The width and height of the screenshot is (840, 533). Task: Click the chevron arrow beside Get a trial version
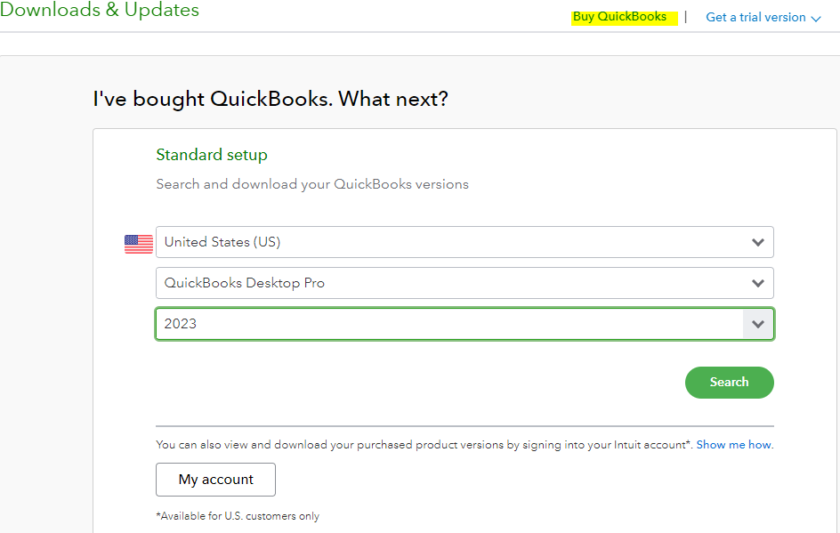(x=816, y=19)
